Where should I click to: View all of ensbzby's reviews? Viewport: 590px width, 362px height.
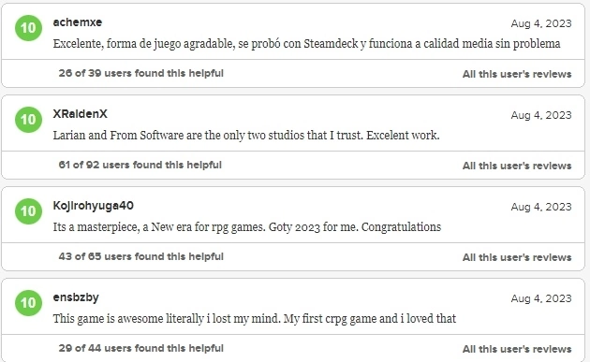[517, 349]
